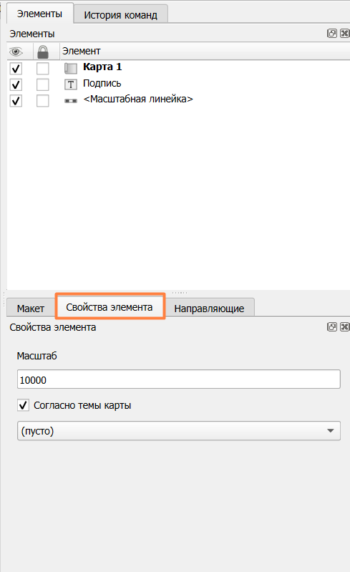Click the map icon beside Карта 1
Screen dimensions: 350x572
point(71,68)
